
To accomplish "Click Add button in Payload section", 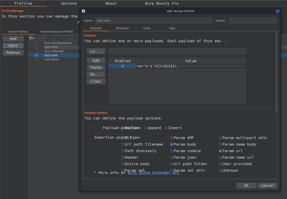I will pyautogui.click(x=96, y=61).
